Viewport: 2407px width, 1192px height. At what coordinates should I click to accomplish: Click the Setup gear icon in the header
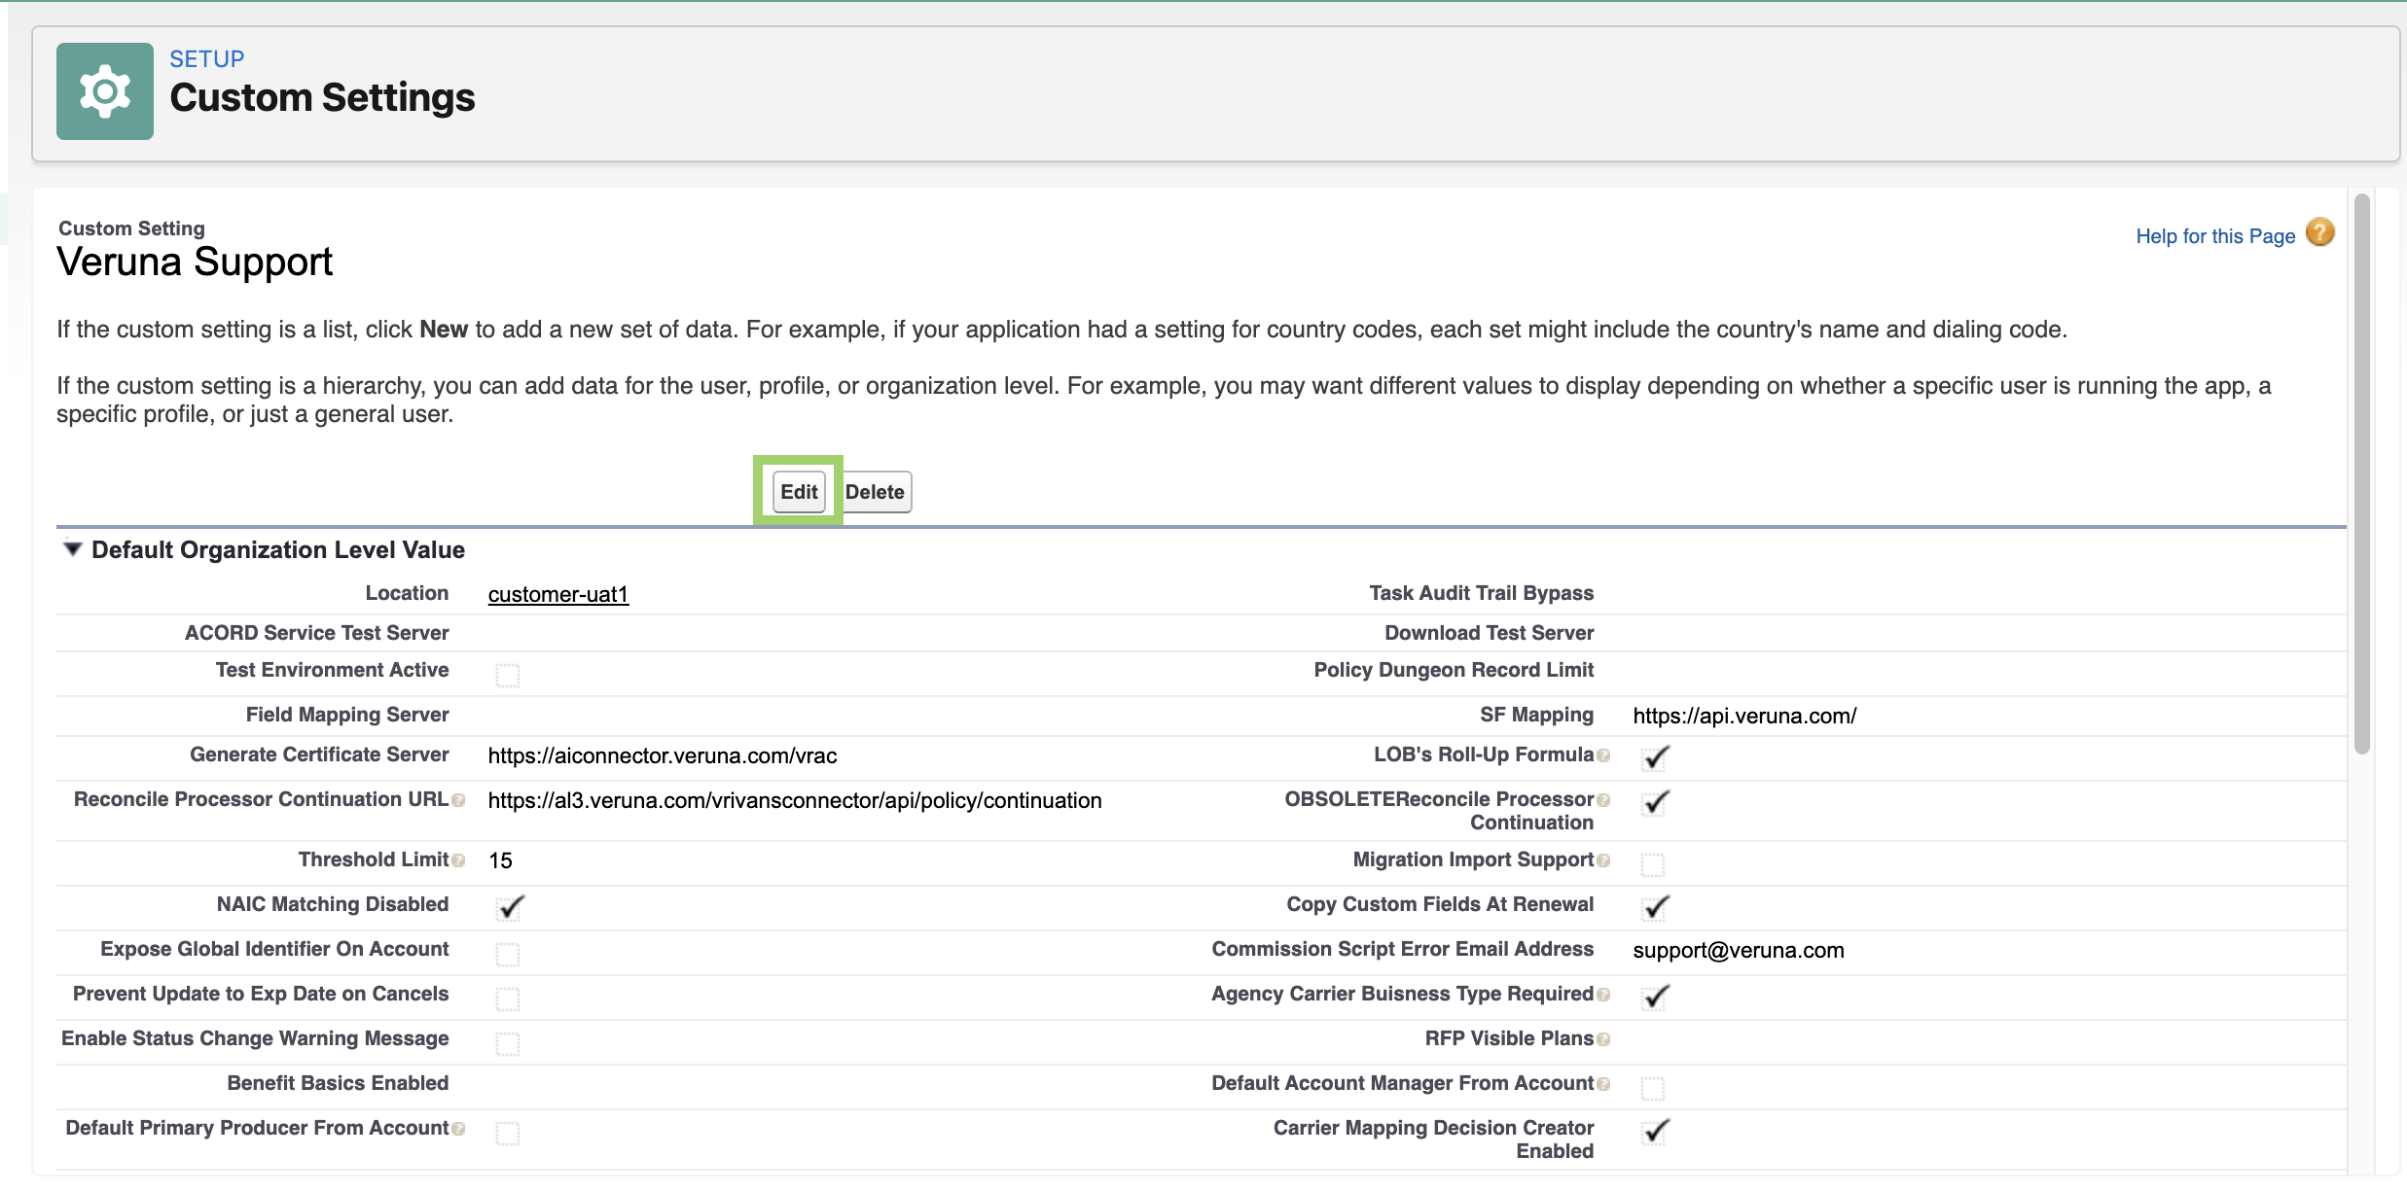coord(105,91)
